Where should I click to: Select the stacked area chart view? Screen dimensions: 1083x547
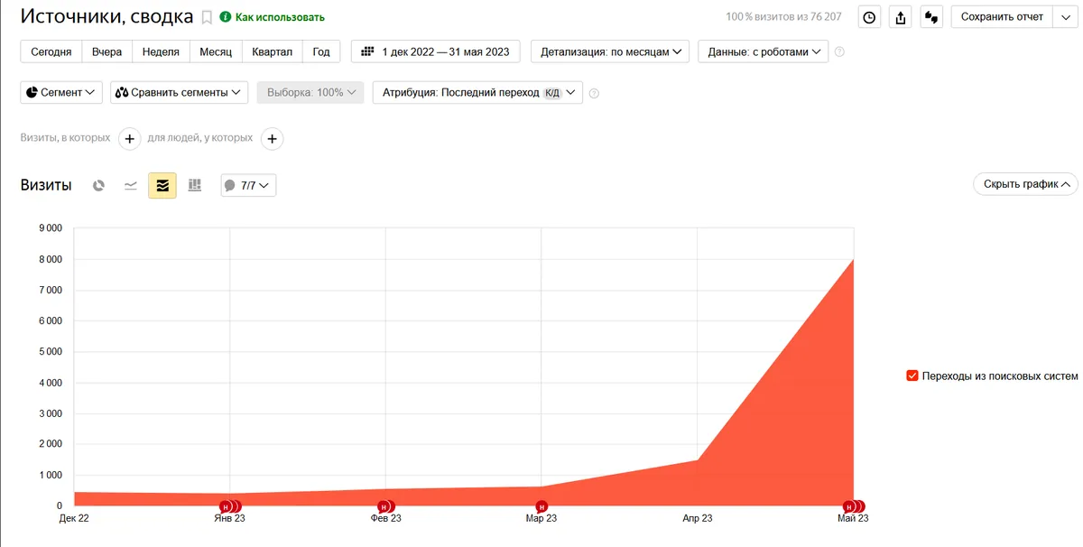162,185
